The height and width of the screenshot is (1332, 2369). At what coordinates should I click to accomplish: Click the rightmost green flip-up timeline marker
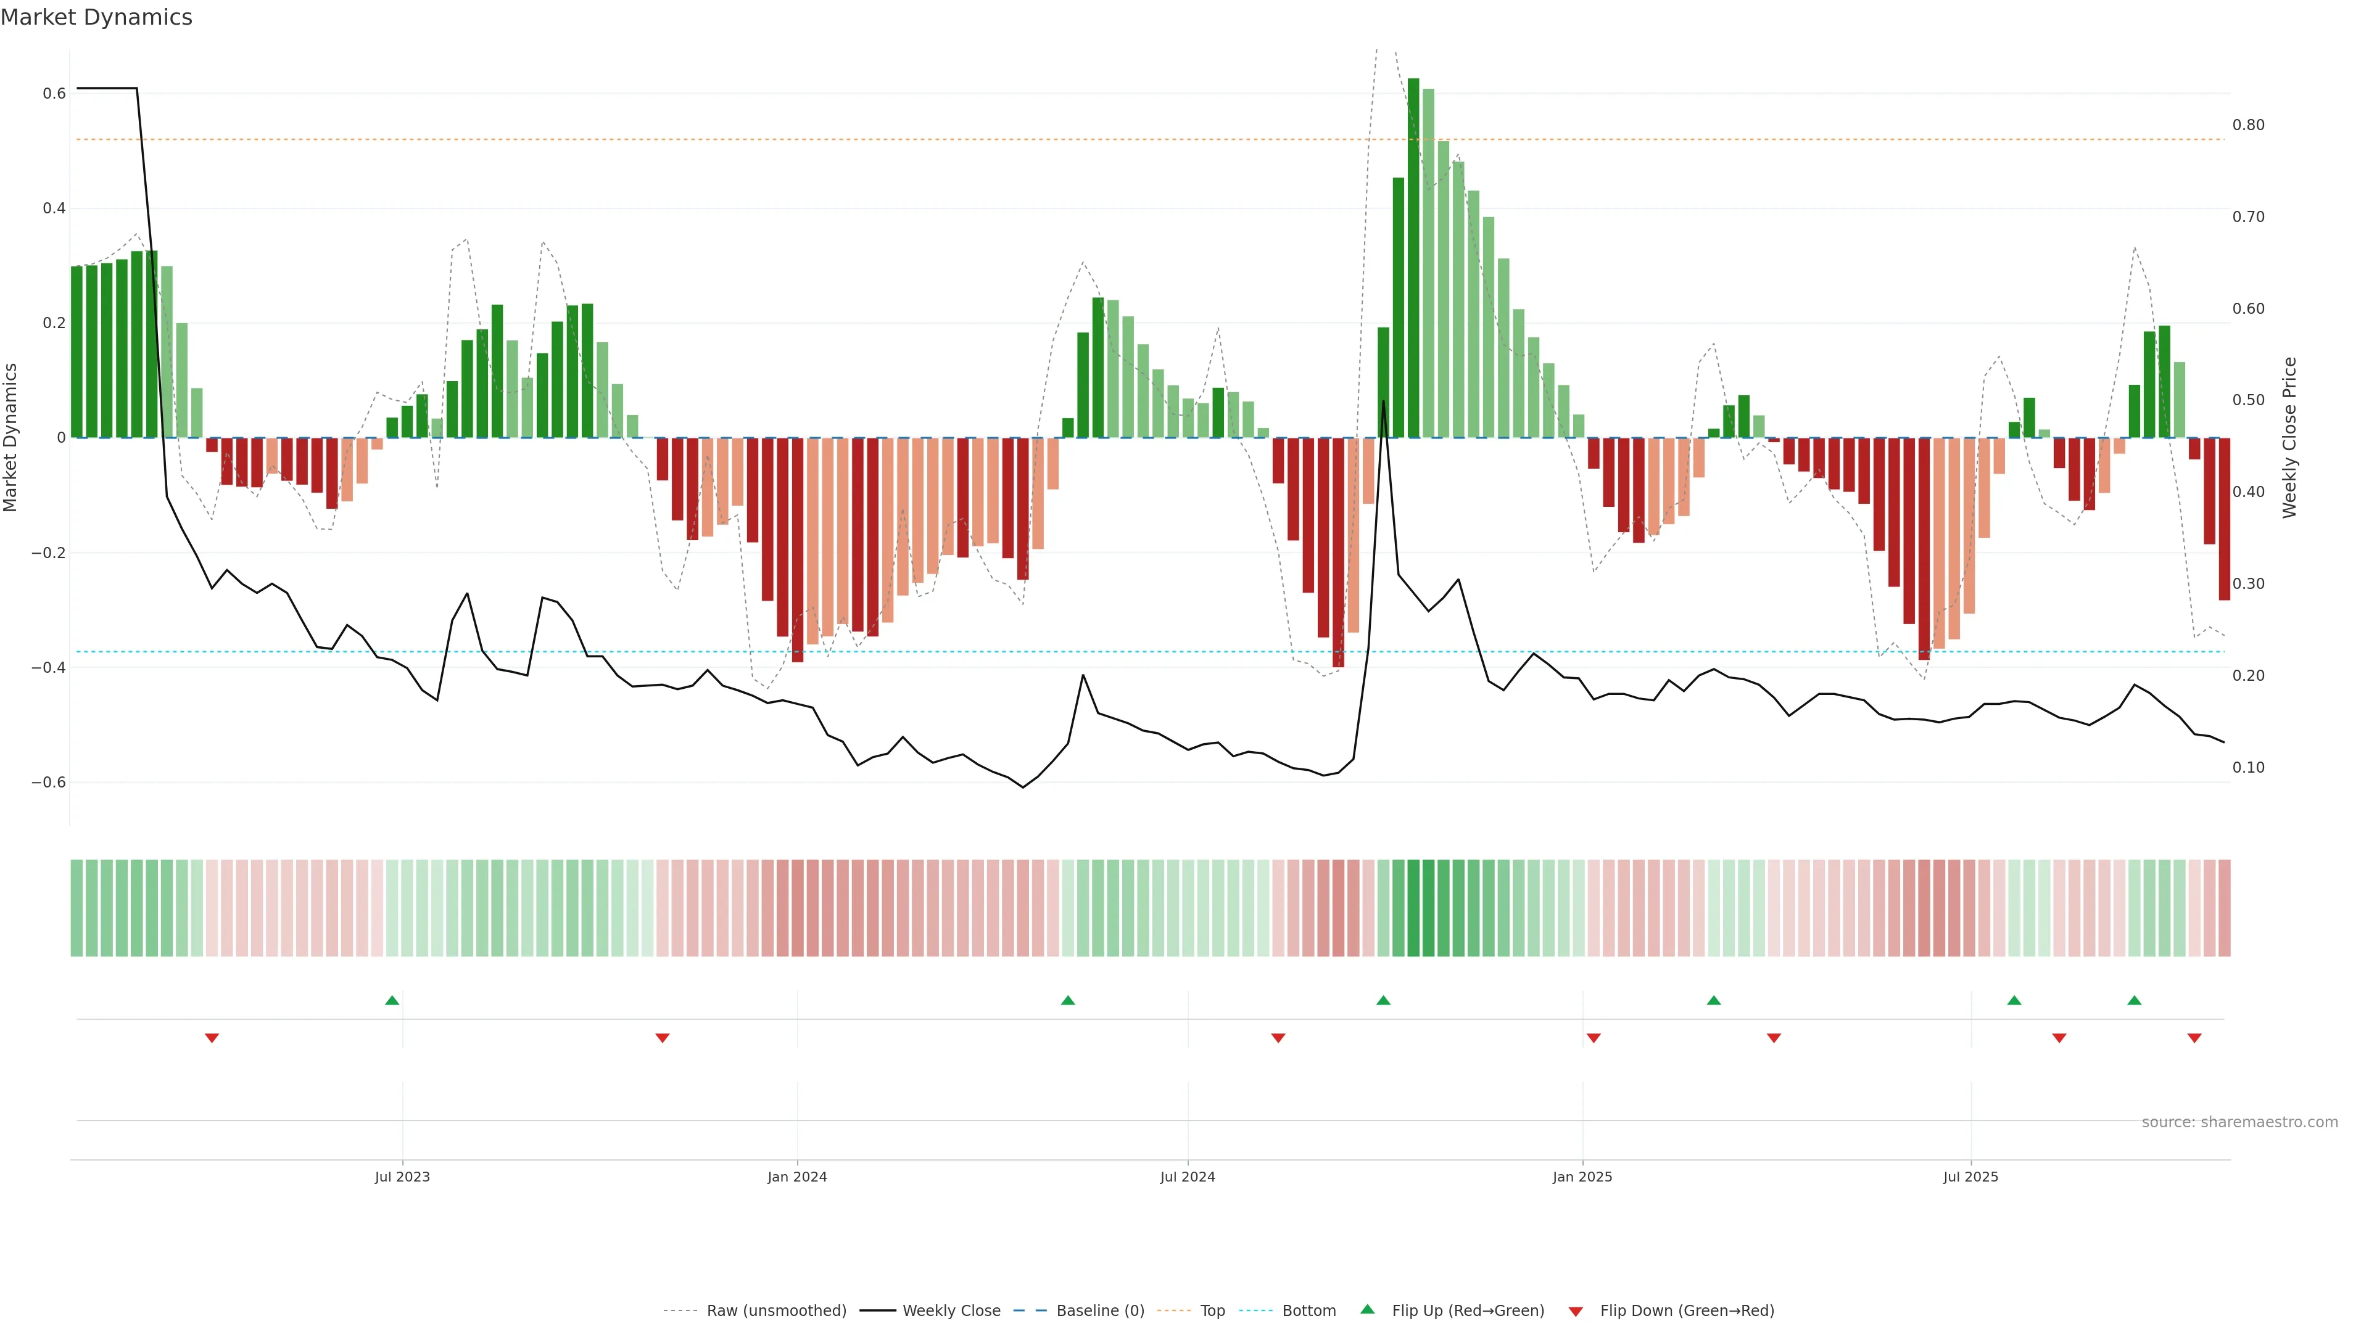pyautogui.click(x=2135, y=1000)
